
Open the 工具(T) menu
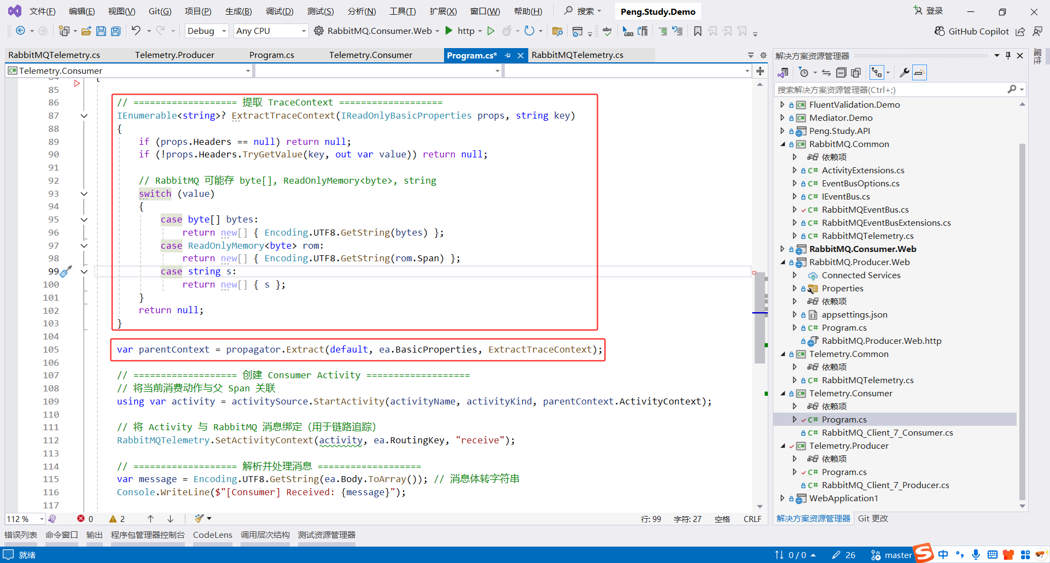click(402, 11)
